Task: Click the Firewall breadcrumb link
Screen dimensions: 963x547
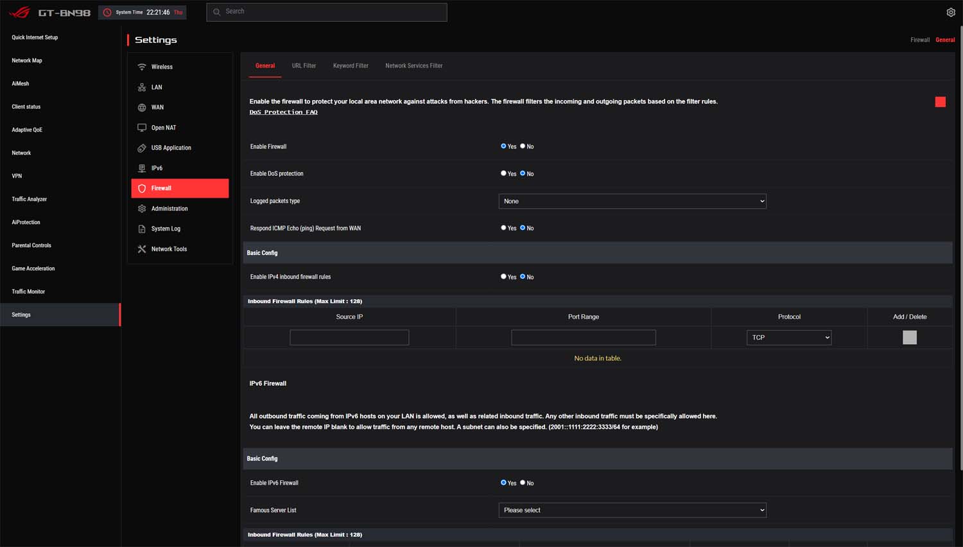Action: pyautogui.click(x=919, y=40)
